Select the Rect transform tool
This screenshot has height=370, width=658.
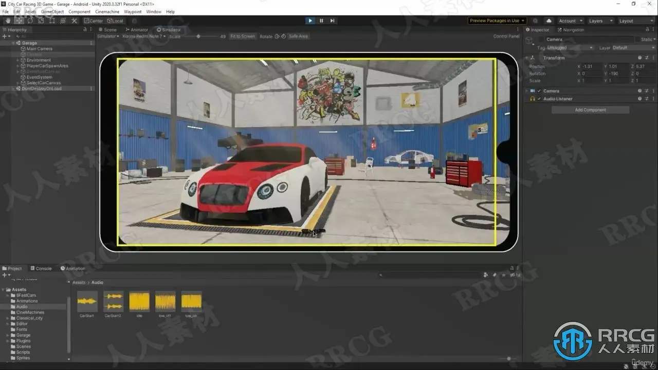point(52,21)
